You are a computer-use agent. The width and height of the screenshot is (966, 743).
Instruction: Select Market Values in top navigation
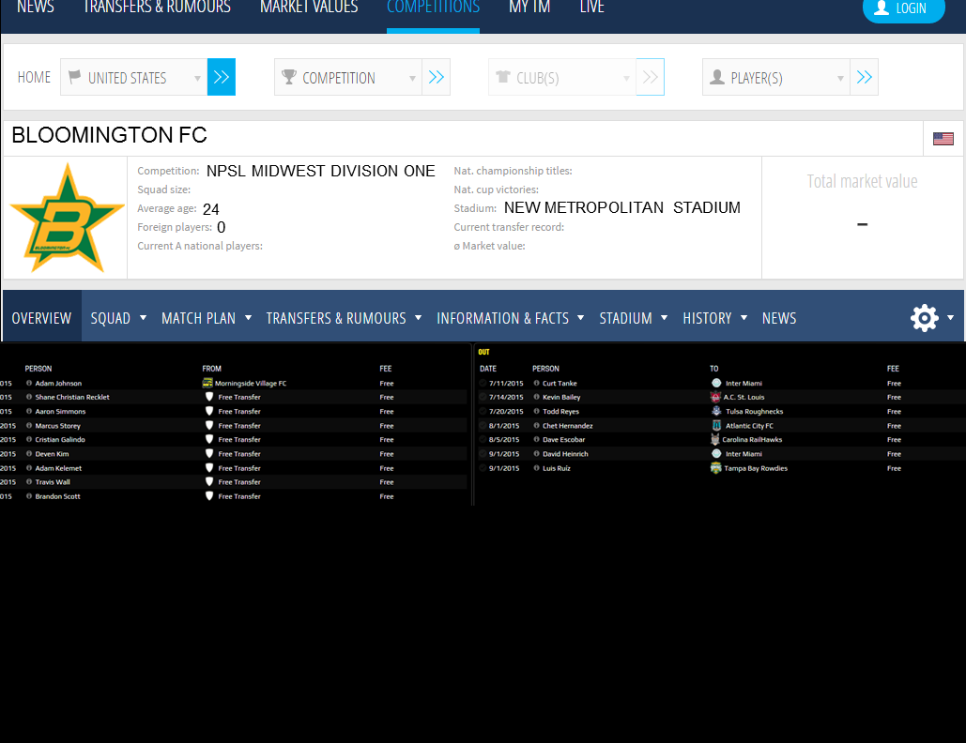click(x=309, y=8)
